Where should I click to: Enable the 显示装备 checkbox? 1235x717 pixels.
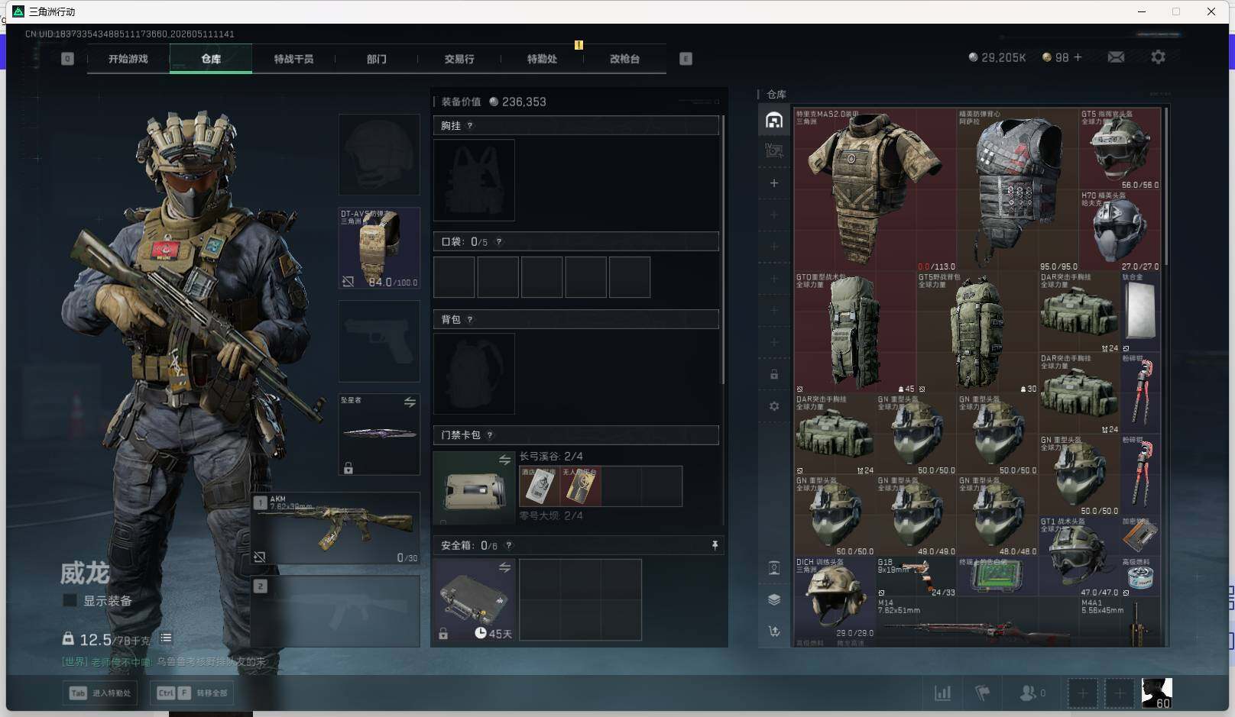[70, 601]
